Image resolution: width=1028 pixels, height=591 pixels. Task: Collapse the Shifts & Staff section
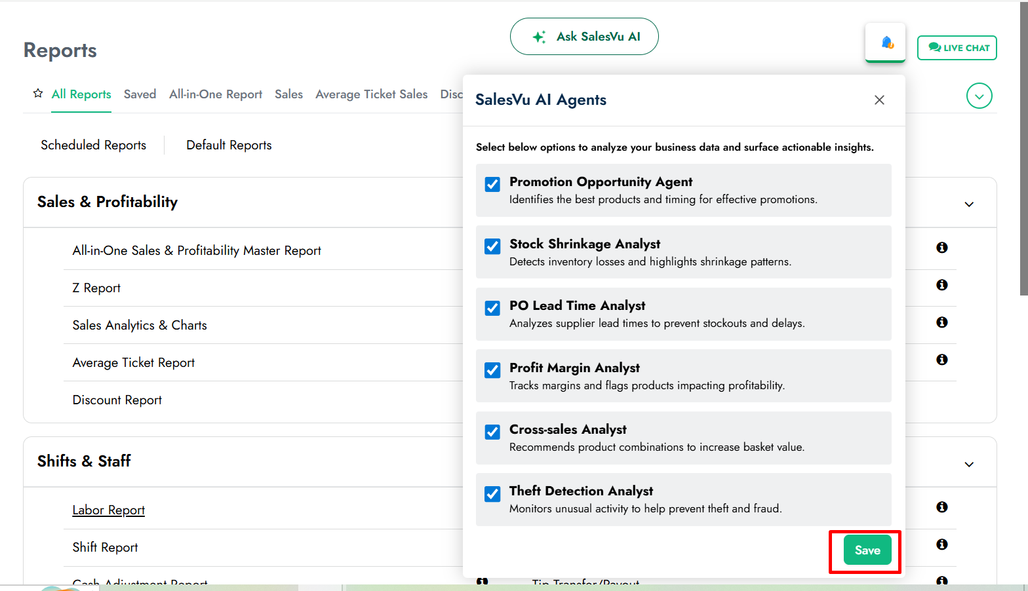(x=969, y=465)
